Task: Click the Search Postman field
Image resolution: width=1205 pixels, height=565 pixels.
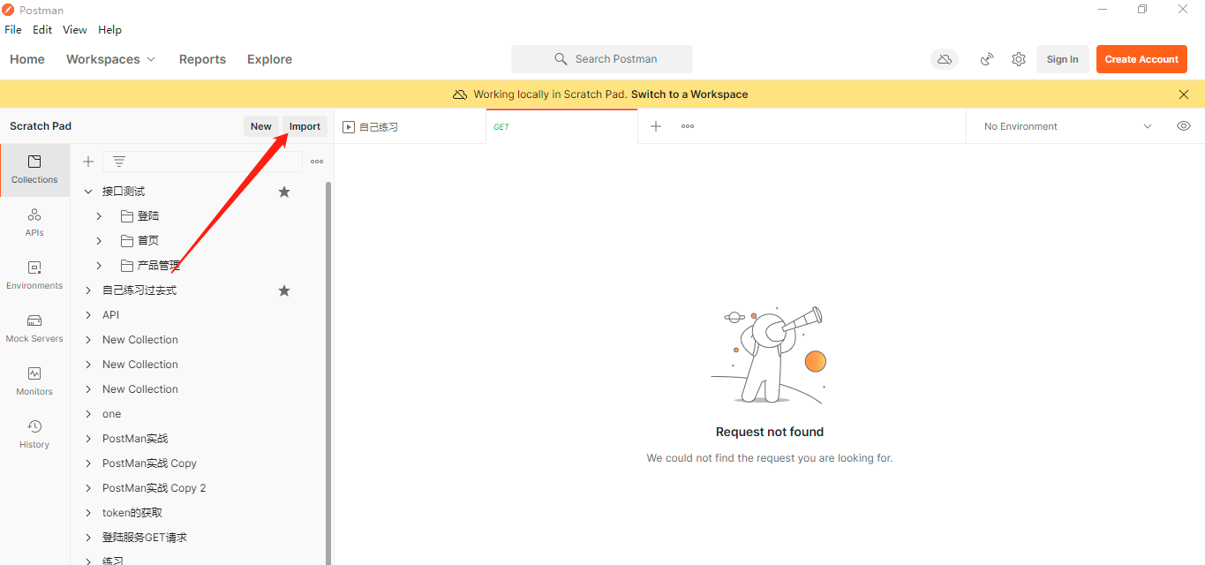Action: pyautogui.click(x=602, y=59)
